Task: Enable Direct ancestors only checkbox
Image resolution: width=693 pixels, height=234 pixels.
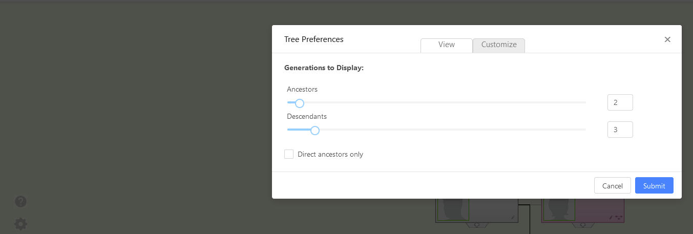Action: point(289,154)
